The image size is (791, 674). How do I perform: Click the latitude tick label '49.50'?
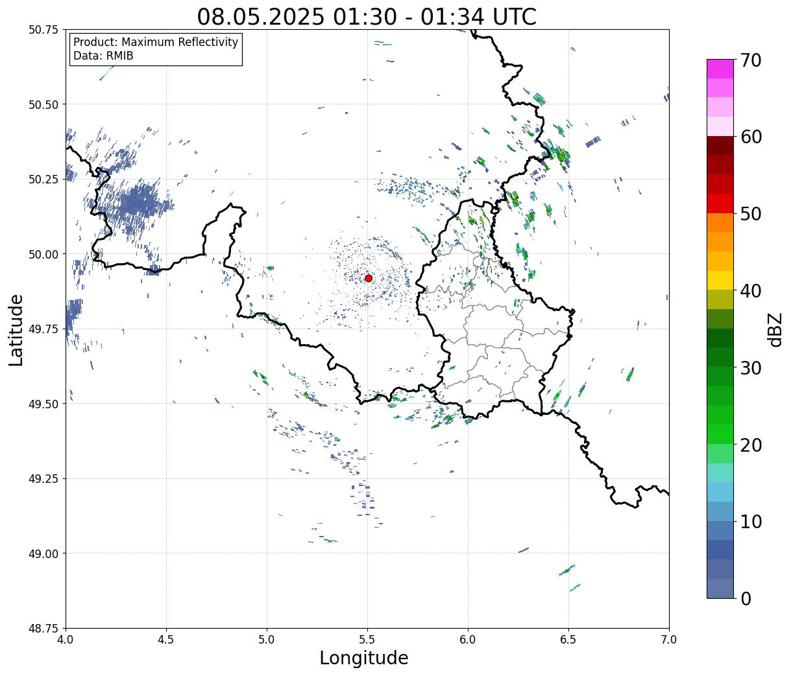click(43, 404)
